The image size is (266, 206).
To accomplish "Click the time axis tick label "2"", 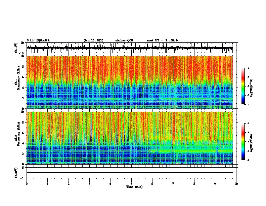I will coord(69,184).
